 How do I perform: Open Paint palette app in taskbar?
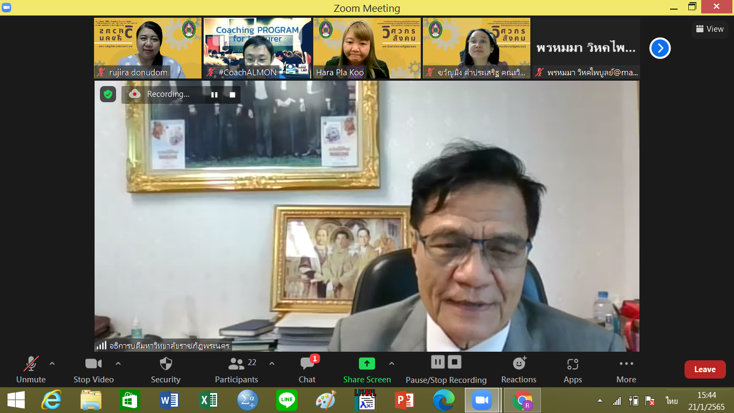coord(326,400)
